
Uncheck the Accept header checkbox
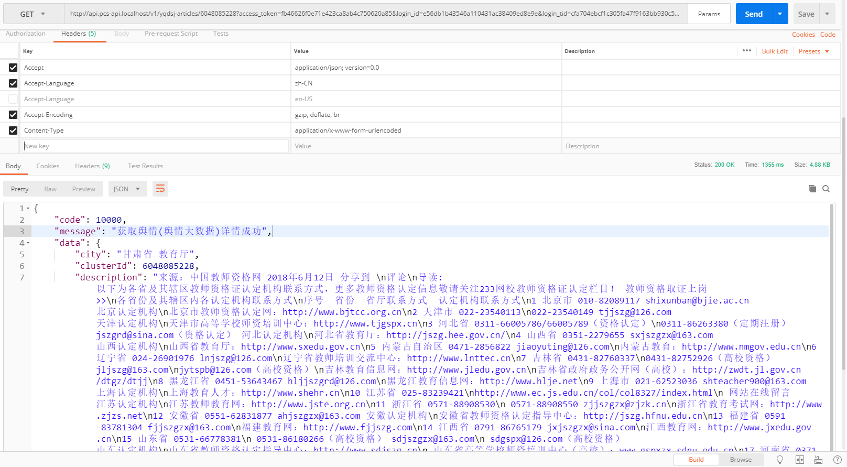(x=13, y=68)
